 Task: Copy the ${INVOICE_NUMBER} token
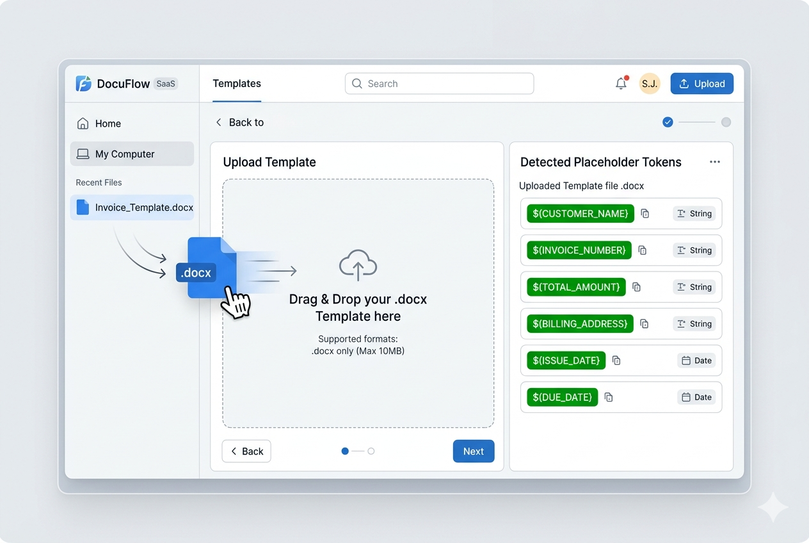[643, 250]
